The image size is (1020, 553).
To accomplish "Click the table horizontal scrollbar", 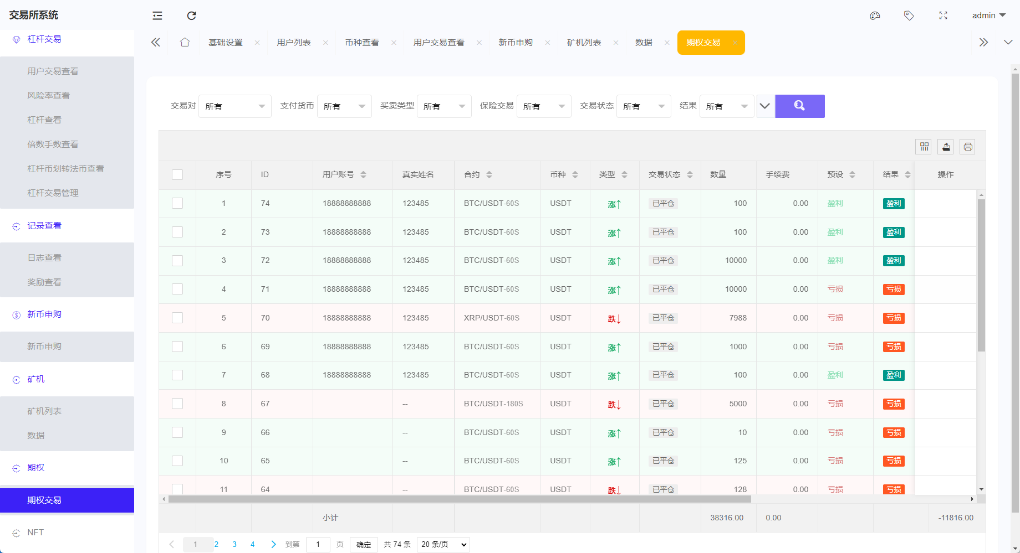I will 460,499.
